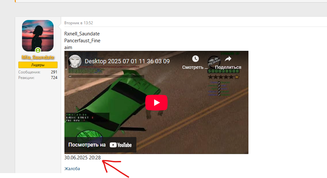Click the 'Лидеры' yellow badge
327x178 pixels.
point(38,65)
